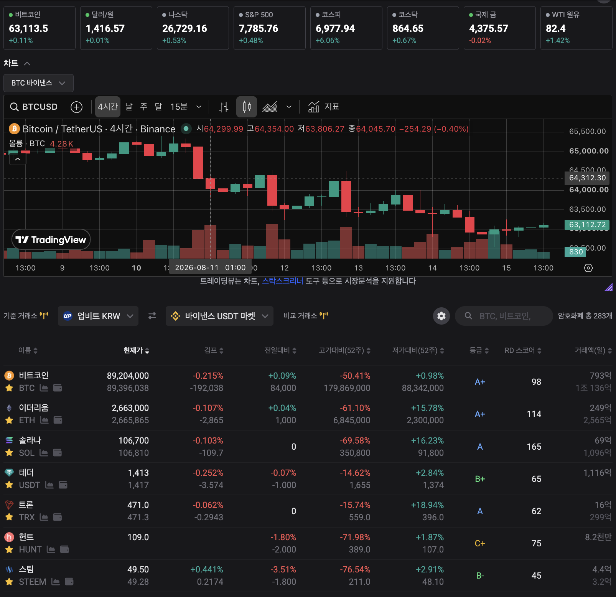
Task: Click the star icon for BTC
Action: coord(9,388)
